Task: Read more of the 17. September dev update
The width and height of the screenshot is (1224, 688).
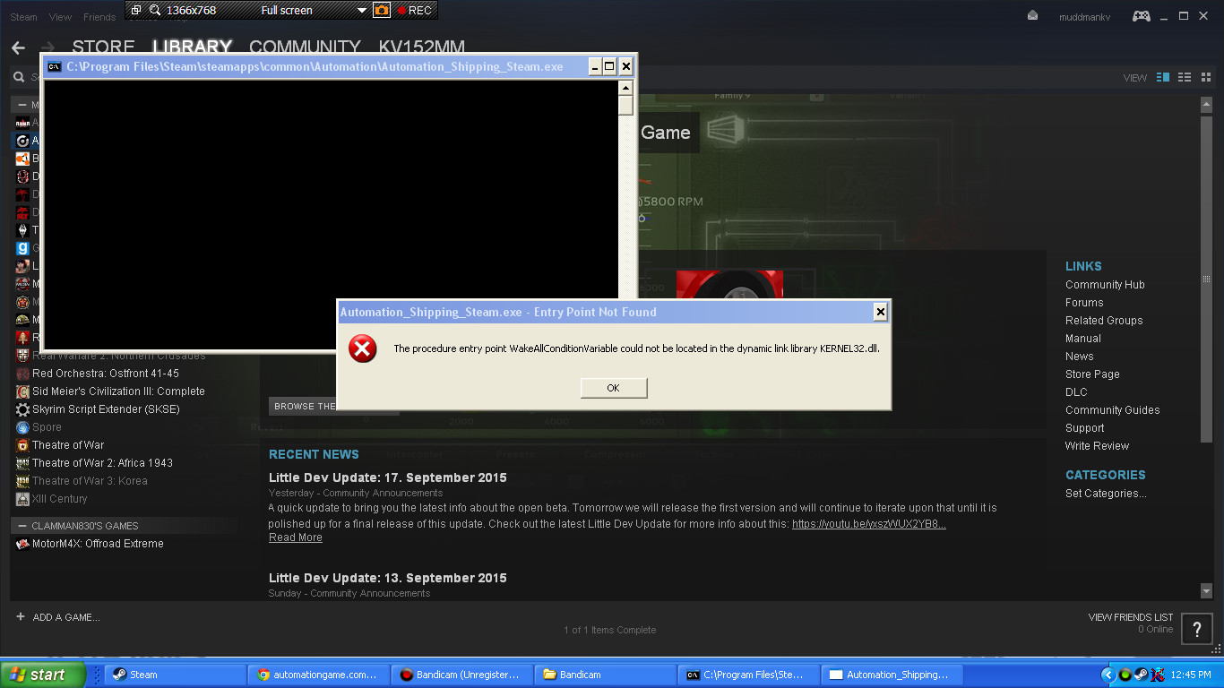Action: 296,537
